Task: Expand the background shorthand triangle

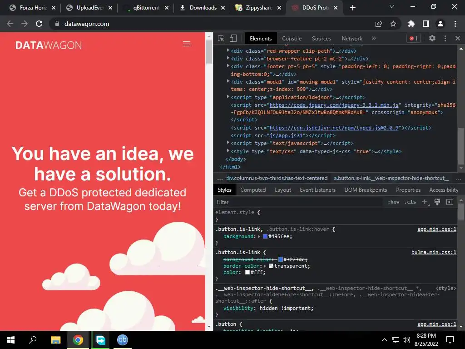Action: tap(259, 236)
